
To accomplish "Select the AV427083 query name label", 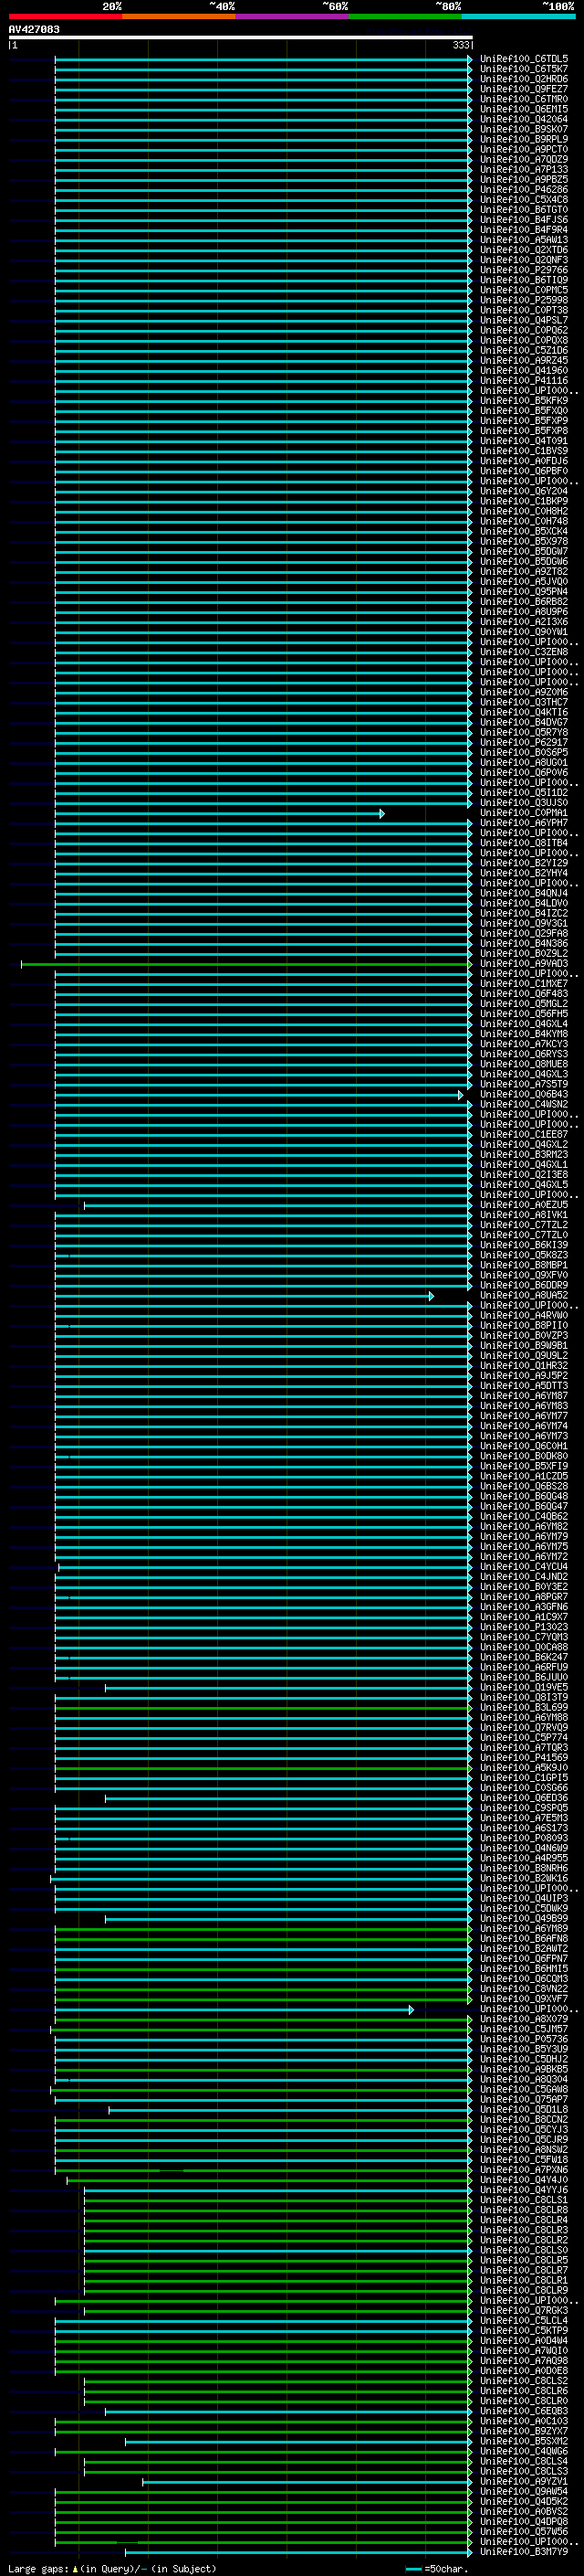I will (x=34, y=29).
